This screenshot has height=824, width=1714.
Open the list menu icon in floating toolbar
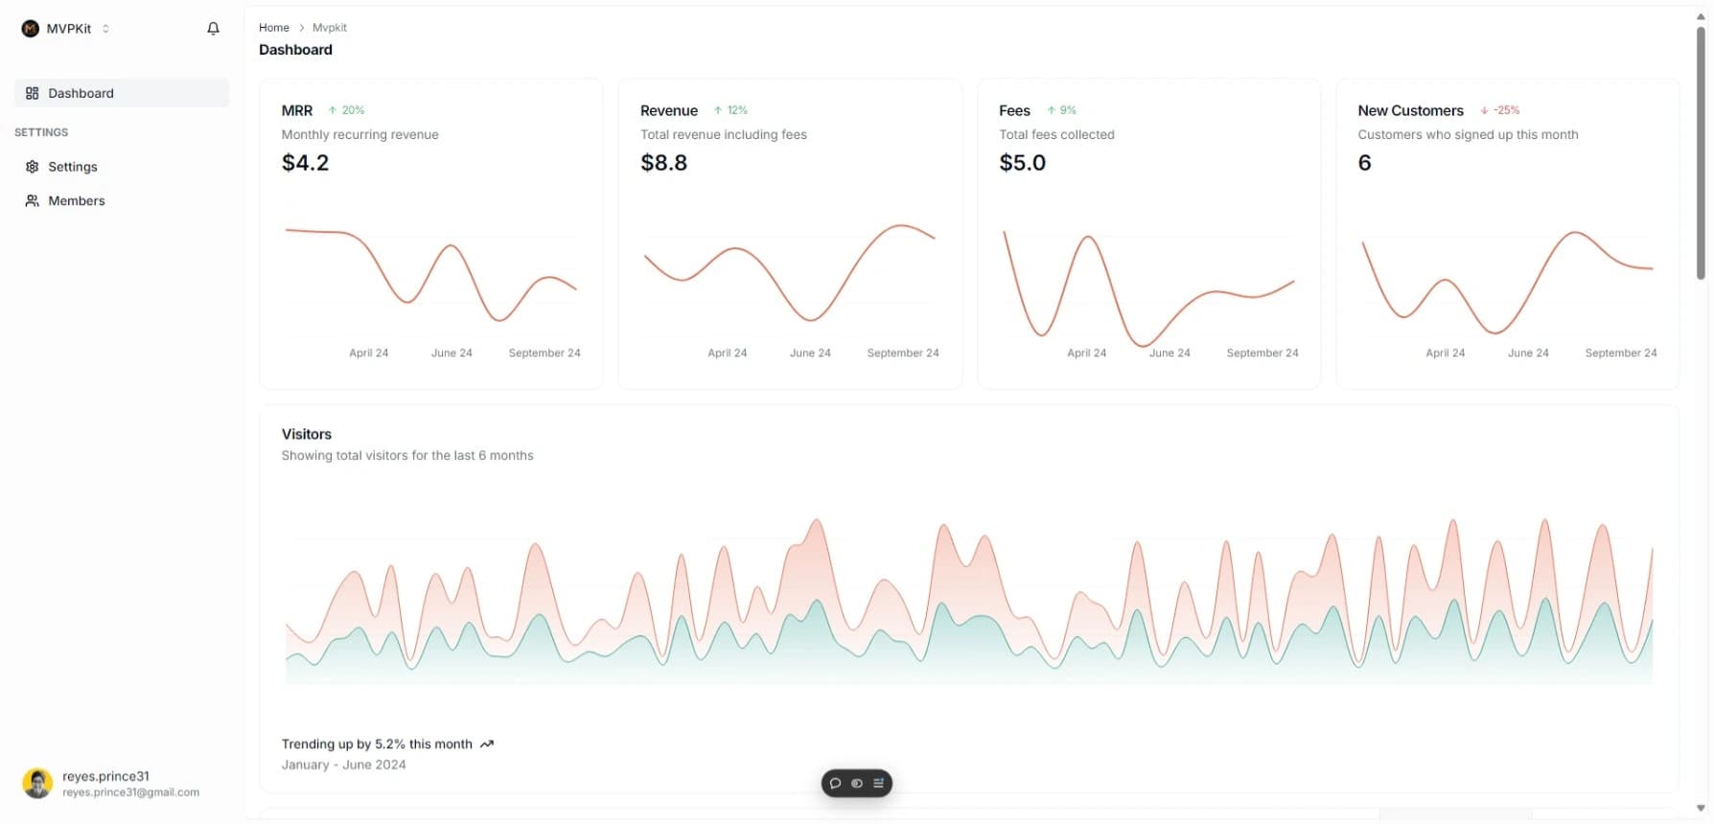pos(878,784)
